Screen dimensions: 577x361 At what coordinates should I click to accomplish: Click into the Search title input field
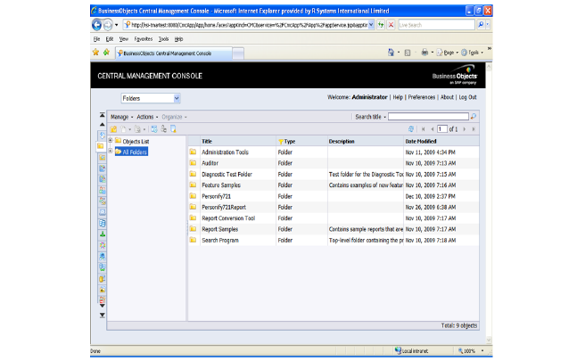427,117
